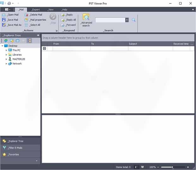Open the Favorites pane
Image resolution: width=196 pixels, height=170 pixels.
[20, 155]
